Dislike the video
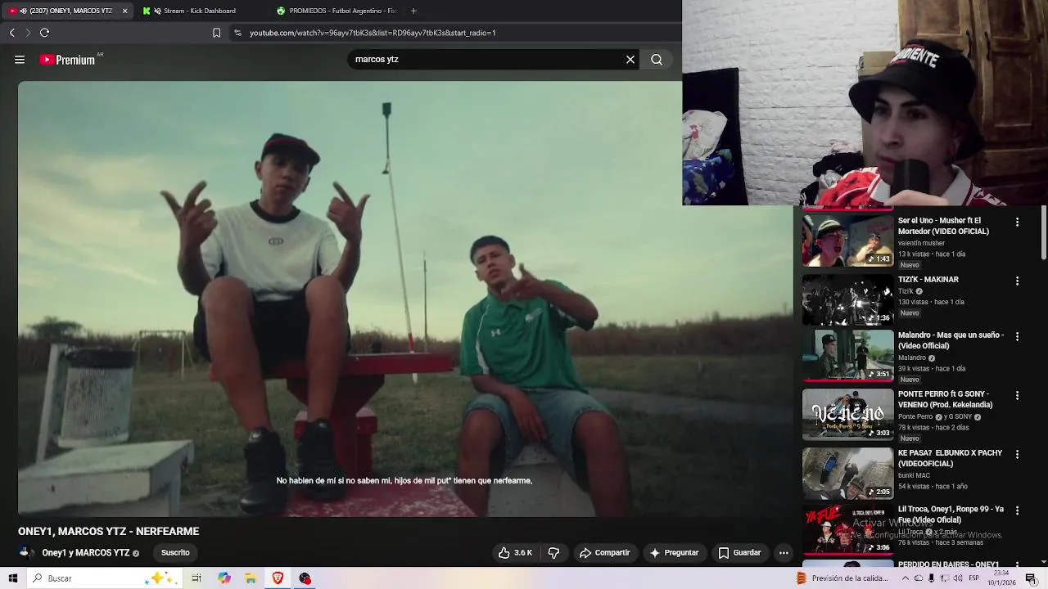1048x589 pixels. click(x=553, y=553)
